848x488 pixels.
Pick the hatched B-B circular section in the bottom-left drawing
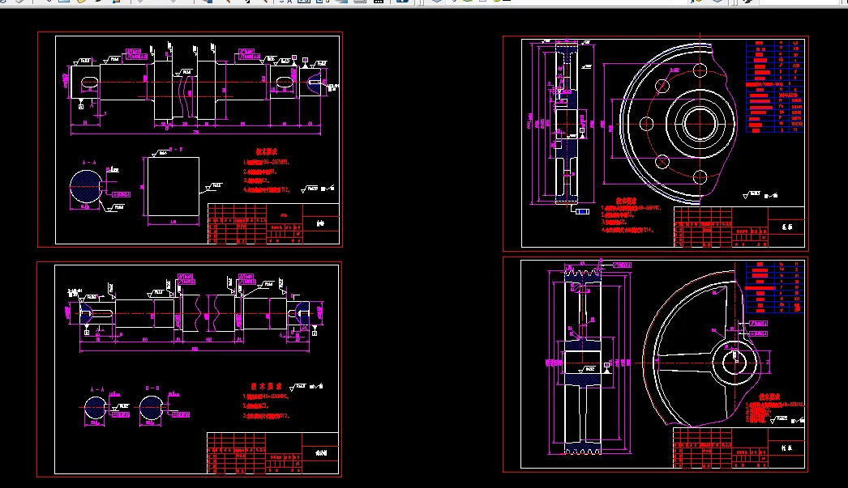tap(151, 408)
